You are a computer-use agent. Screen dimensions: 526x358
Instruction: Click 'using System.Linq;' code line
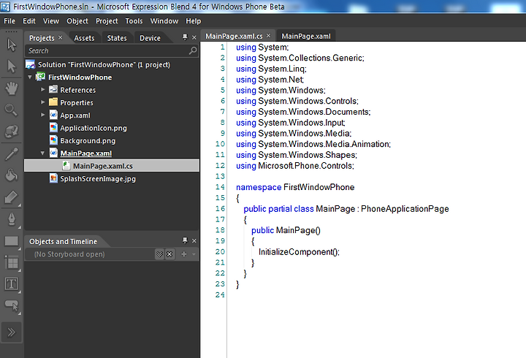pos(271,69)
